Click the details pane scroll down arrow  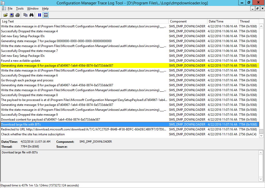tap(261, 179)
